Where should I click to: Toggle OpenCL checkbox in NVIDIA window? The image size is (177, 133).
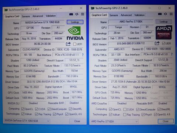[x=23, y=109]
